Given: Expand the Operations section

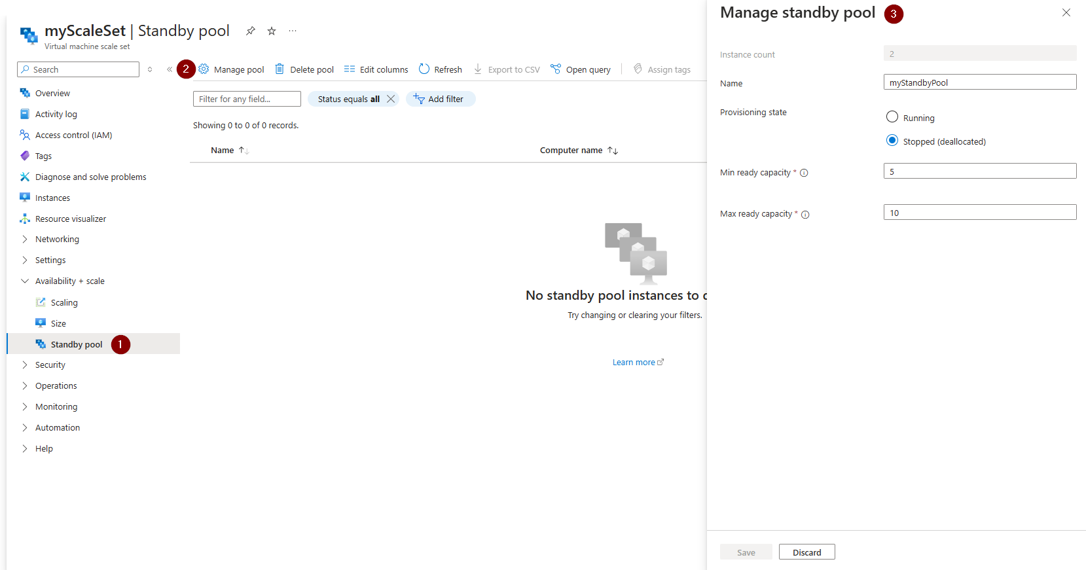Looking at the screenshot, I should pyautogui.click(x=25, y=386).
